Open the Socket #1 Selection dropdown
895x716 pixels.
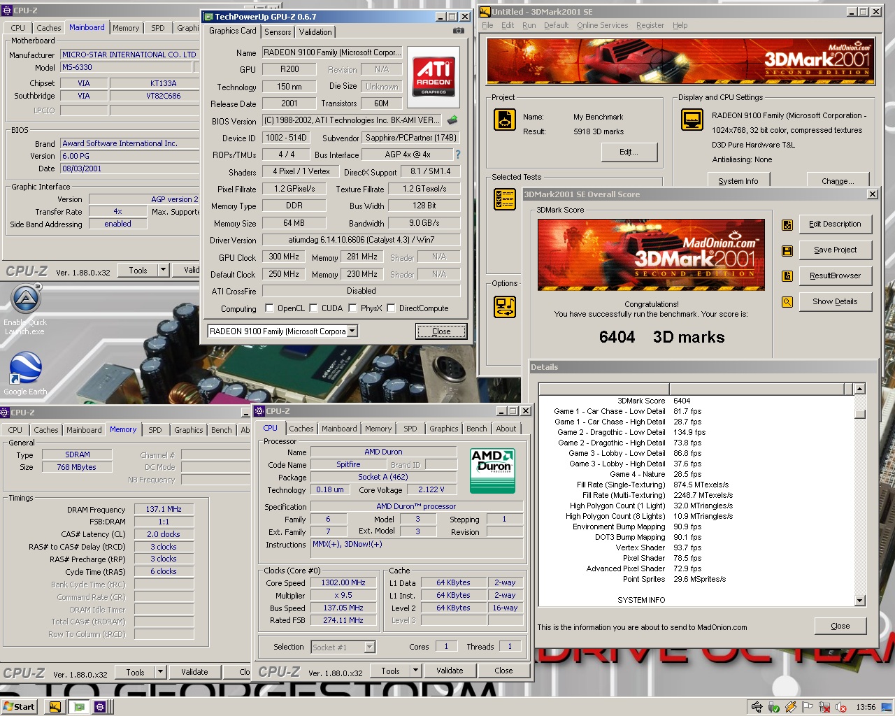point(370,647)
